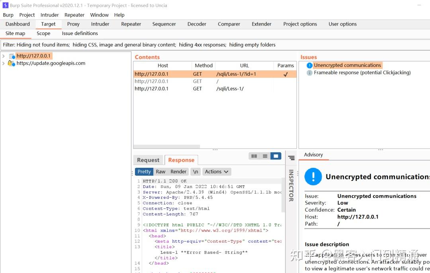Viewport: 430px width, 273px height.
Task: Toggle non-printable characters with \n button
Action: pyautogui.click(x=195, y=172)
